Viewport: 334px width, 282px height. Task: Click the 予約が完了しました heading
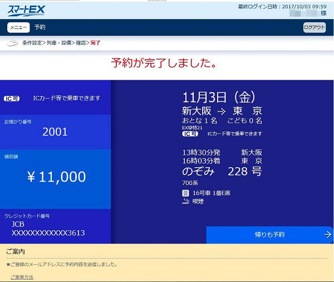pos(164,63)
